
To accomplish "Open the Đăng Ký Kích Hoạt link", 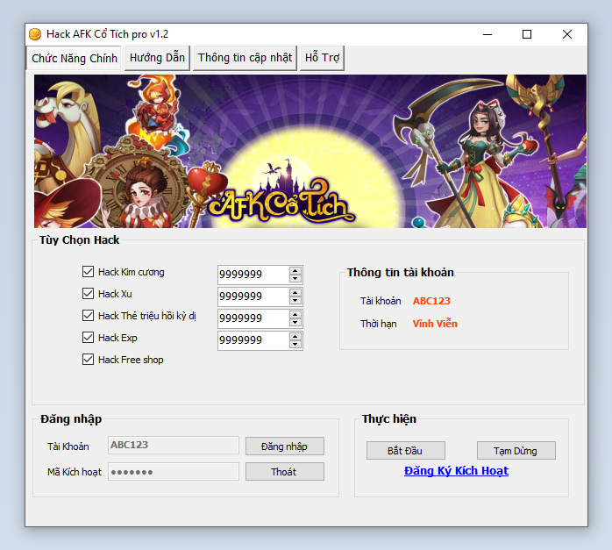I will (x=456, y=471).
